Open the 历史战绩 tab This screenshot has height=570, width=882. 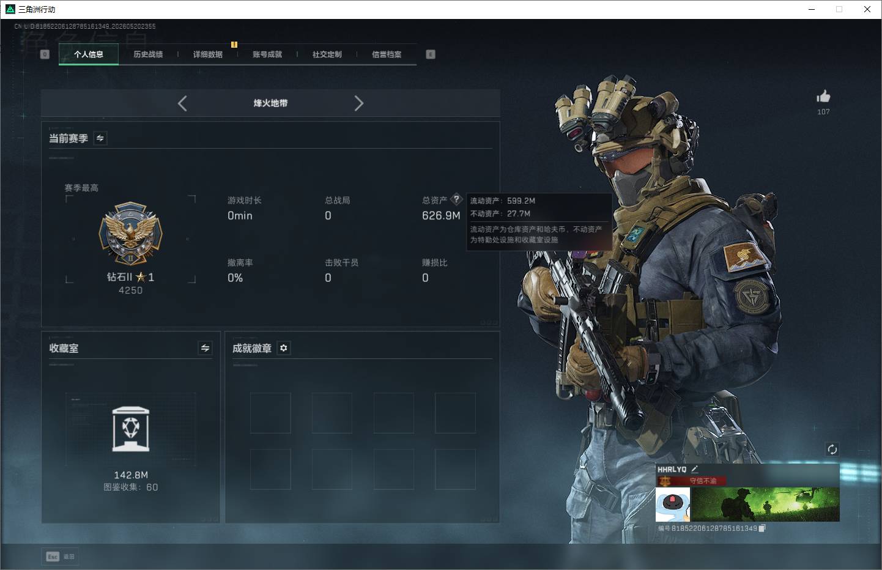pyautogui.click(x=148, y=54)
